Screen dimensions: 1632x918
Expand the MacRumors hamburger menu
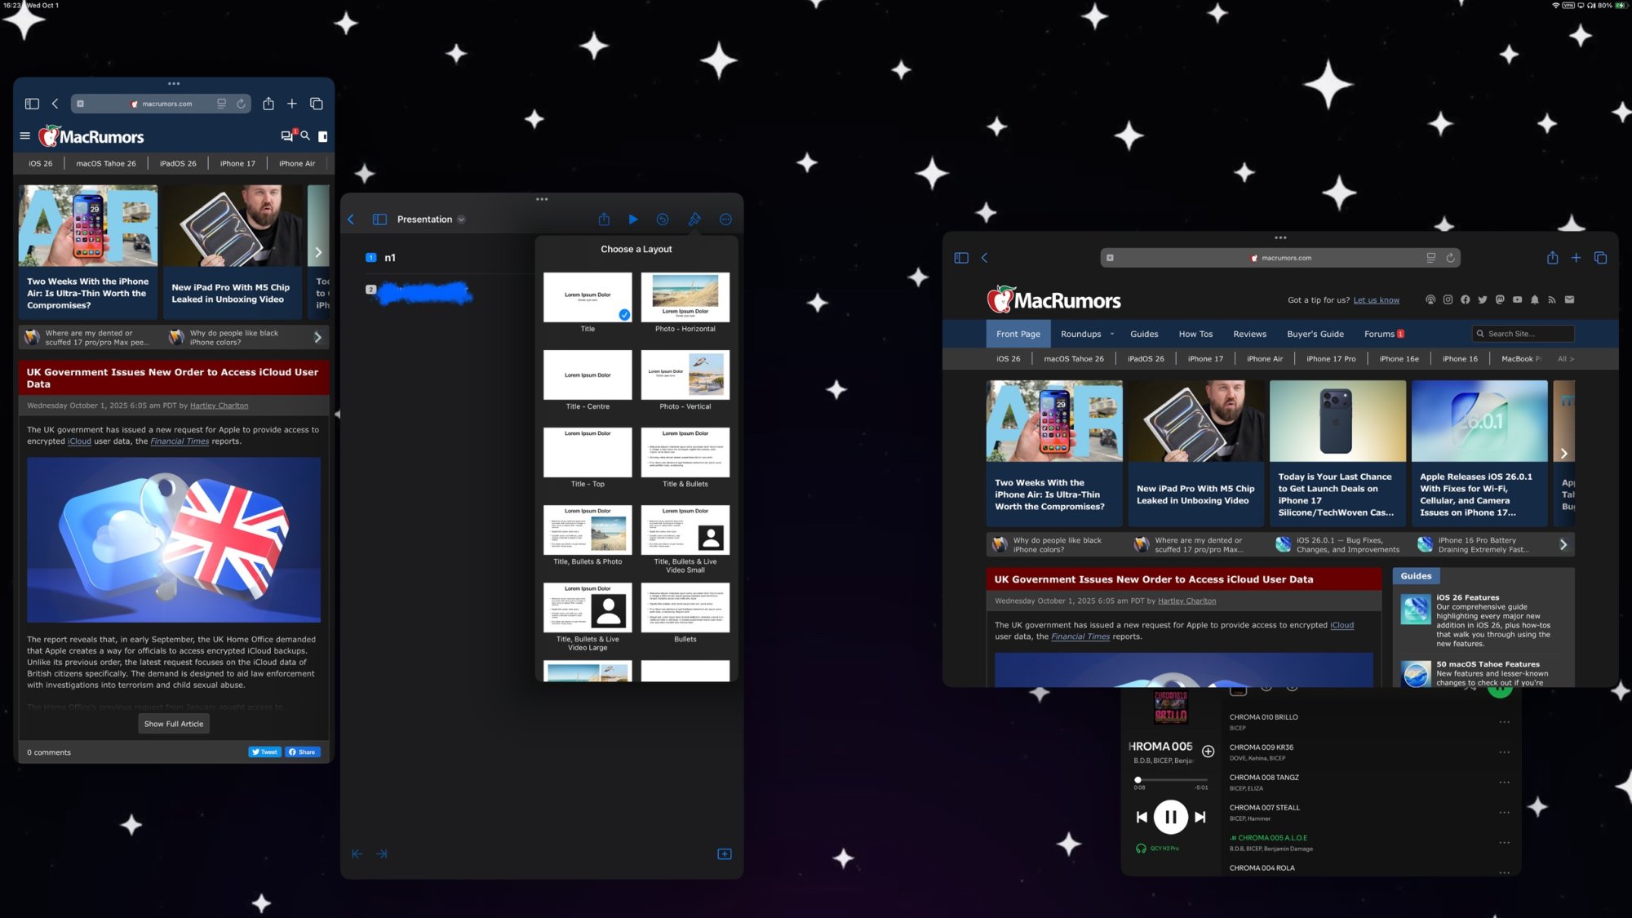click(25, 136)
